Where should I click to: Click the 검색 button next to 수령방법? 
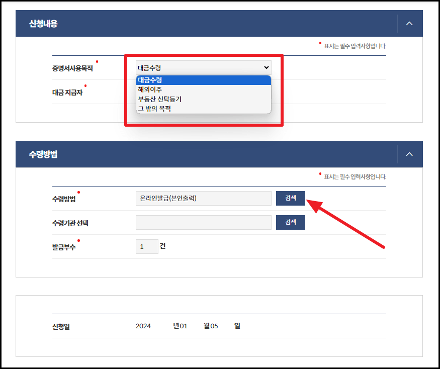point(290,198)
